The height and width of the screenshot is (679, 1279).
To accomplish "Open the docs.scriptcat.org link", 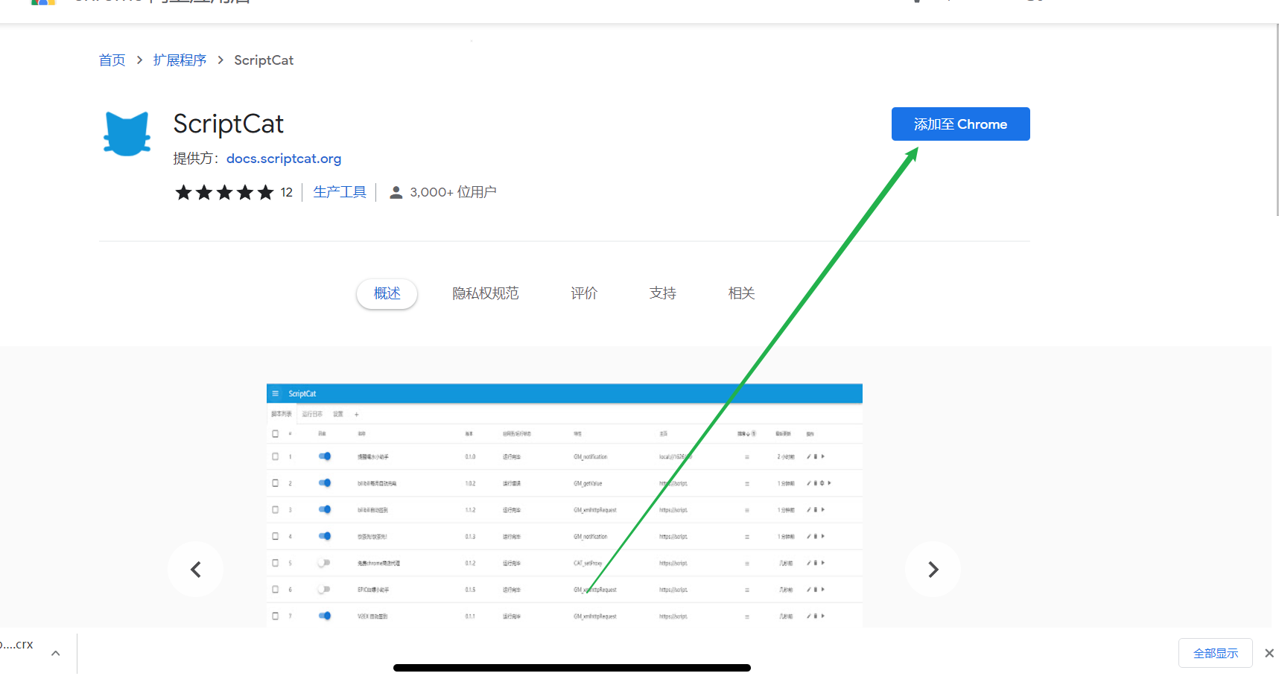I will 284,158.
